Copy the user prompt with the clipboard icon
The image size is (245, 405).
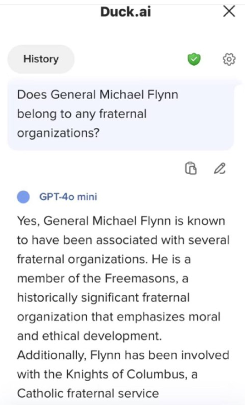(x=191, y=168)
